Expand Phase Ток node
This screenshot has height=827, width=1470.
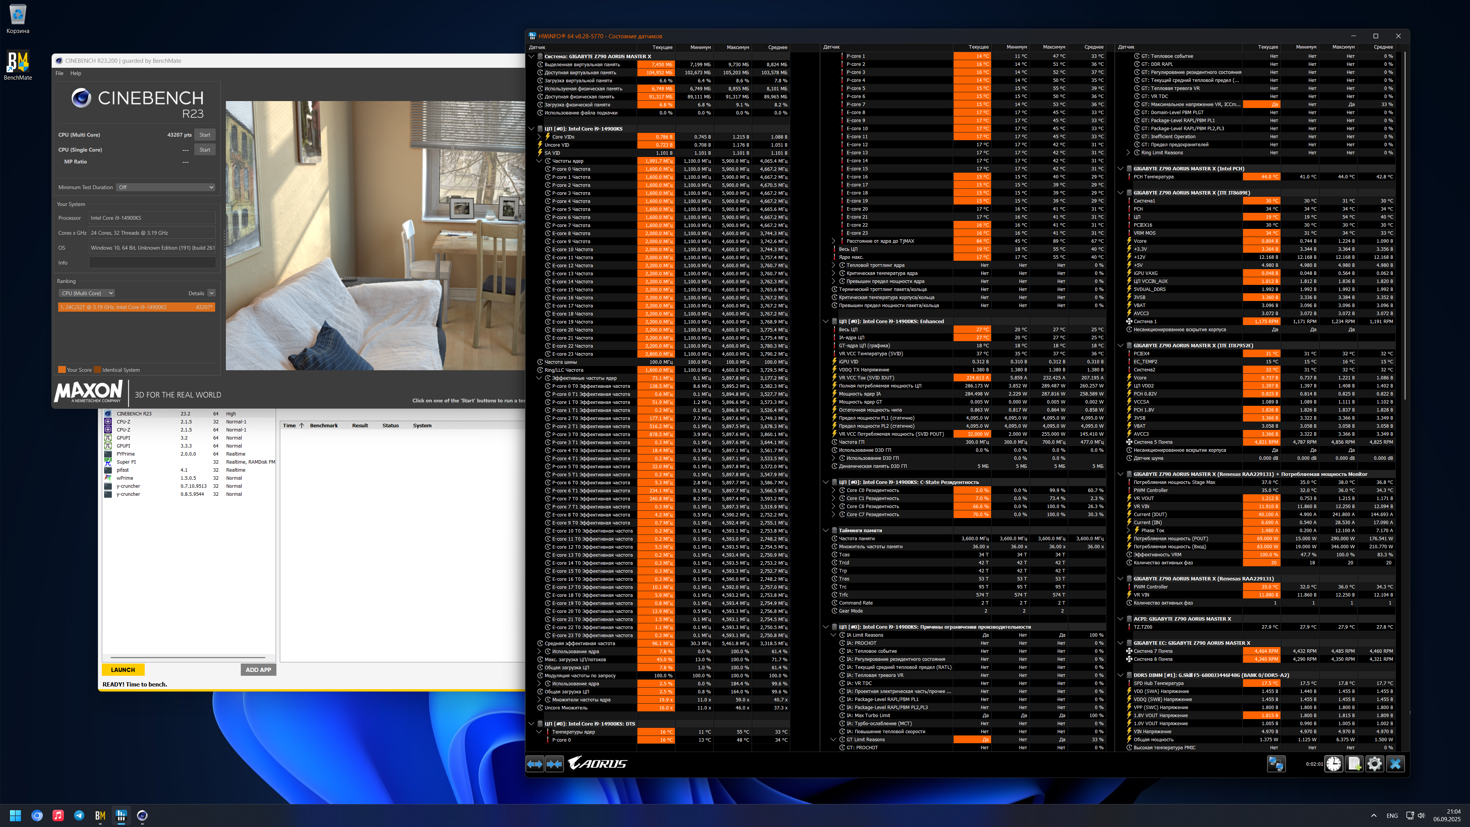tap(1128, 531)
